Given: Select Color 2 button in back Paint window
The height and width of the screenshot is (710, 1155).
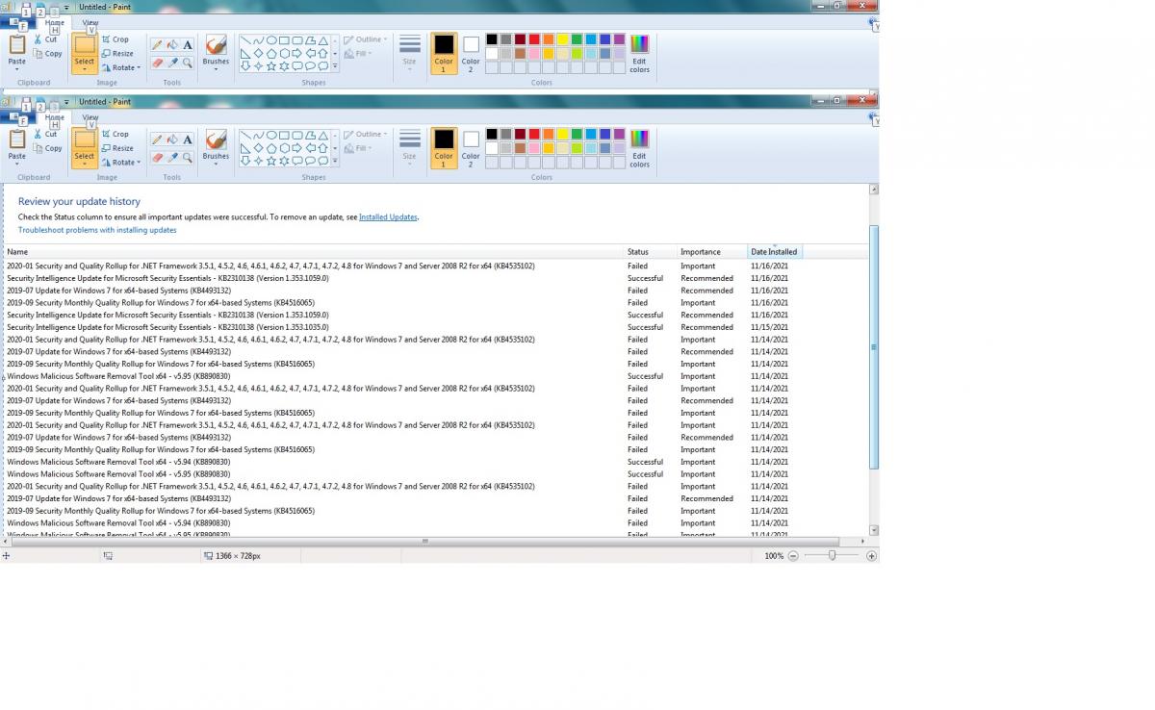Looking at the screenshot, I should pyautogui.click(x=471, y=54).
